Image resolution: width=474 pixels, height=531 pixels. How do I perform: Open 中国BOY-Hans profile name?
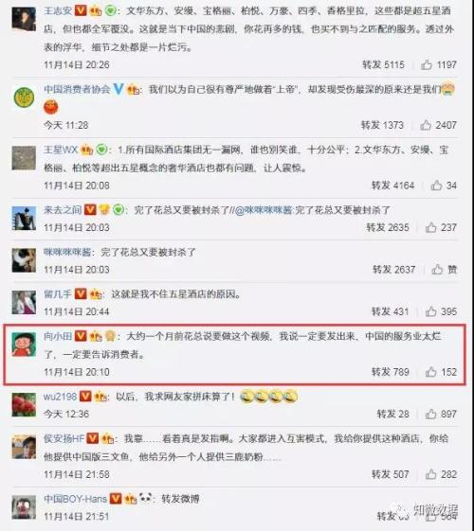pyautogui.click(x=75, y=499)
